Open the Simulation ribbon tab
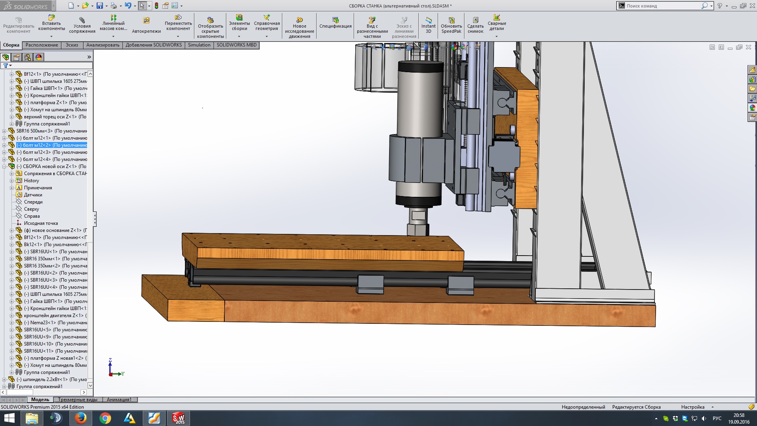The image size is (757, 426). point(199,45)
